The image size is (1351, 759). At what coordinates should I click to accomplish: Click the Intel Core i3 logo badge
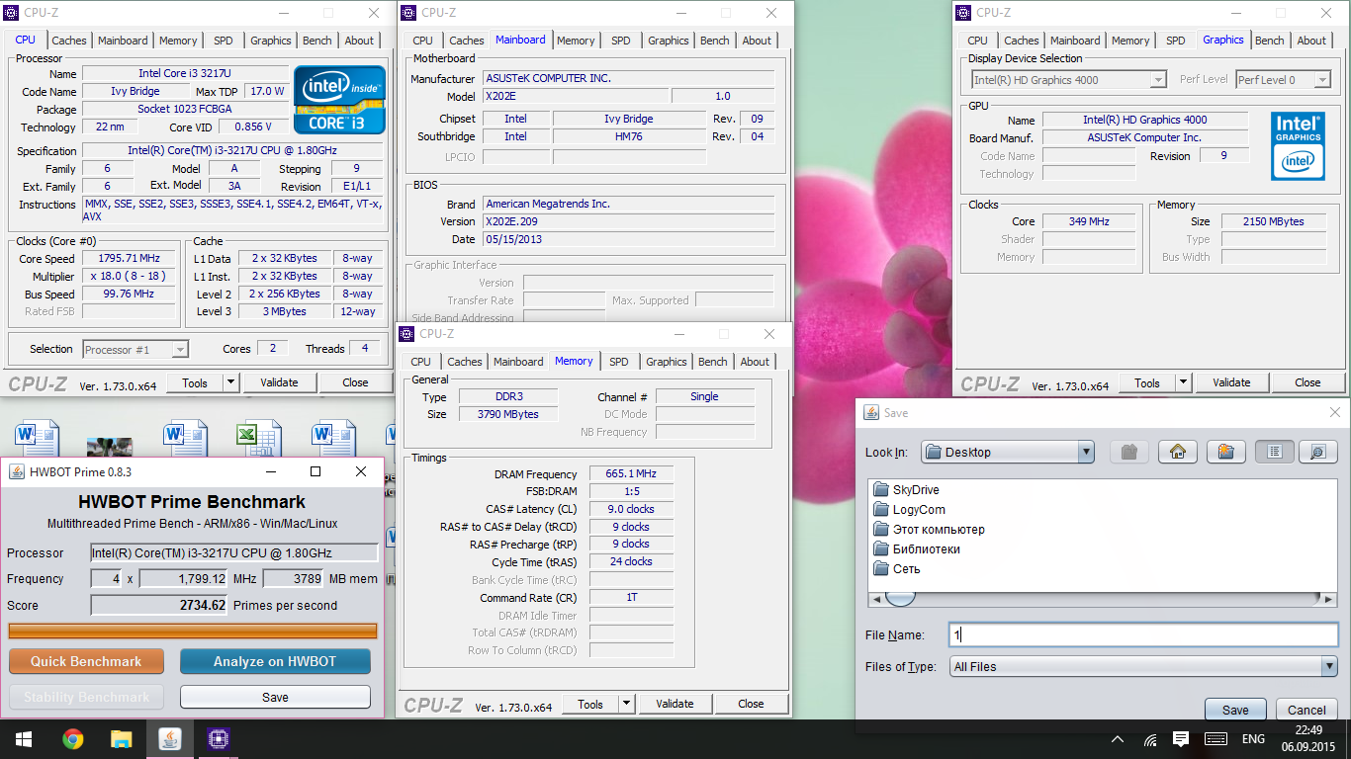(x=339, y=99)
